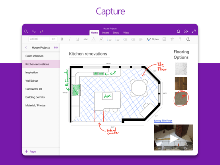Enter full screen mode

point(194,31)
